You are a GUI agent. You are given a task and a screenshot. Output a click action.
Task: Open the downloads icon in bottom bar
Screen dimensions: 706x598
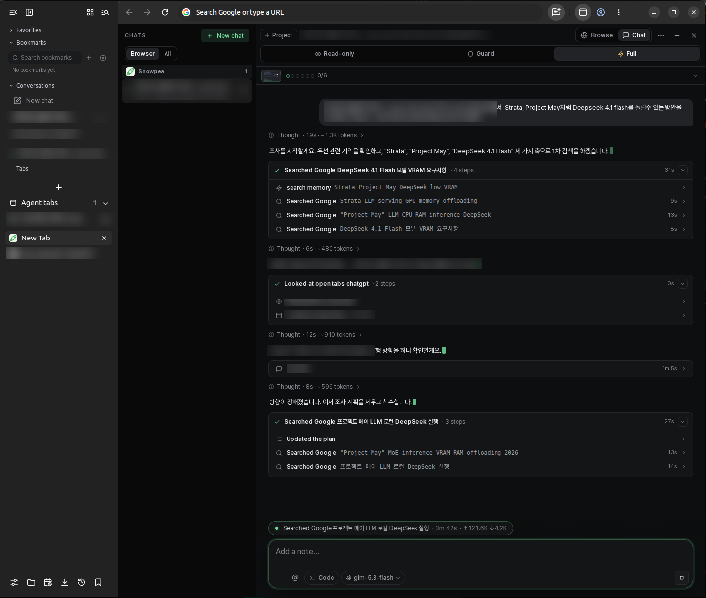(65, 582)
